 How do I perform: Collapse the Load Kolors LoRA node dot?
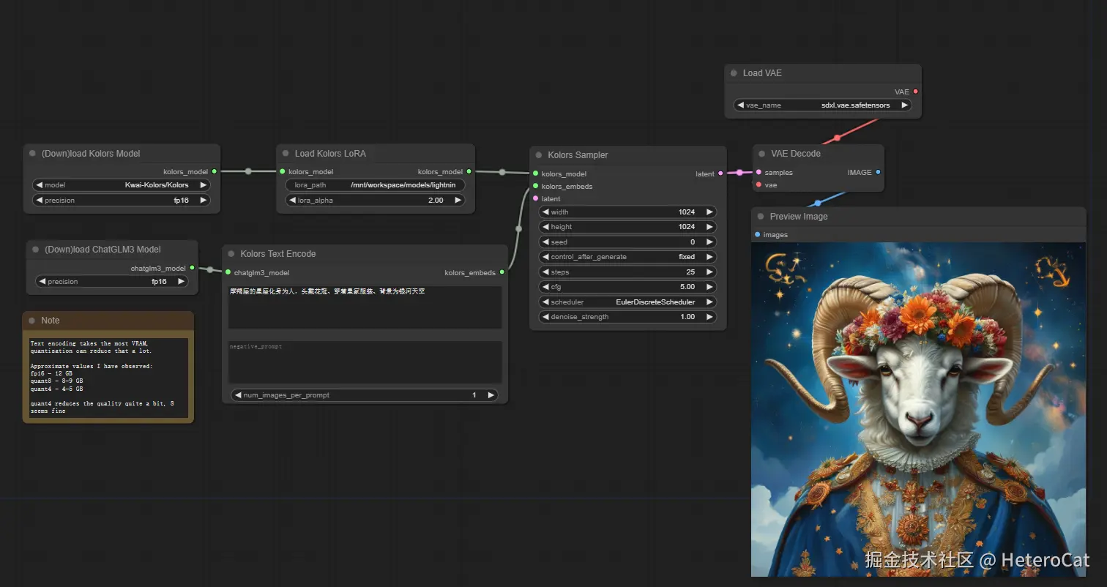tap(286, 154)
